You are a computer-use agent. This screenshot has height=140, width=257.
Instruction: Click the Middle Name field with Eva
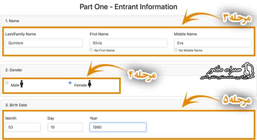pyautogui.click(x=213, y=43)
